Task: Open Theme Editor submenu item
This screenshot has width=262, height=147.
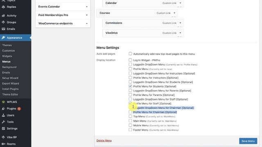Action: [x=10, y=94]
